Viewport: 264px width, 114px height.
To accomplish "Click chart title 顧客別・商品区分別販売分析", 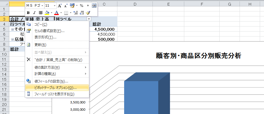I will click(x=199, y=56).
